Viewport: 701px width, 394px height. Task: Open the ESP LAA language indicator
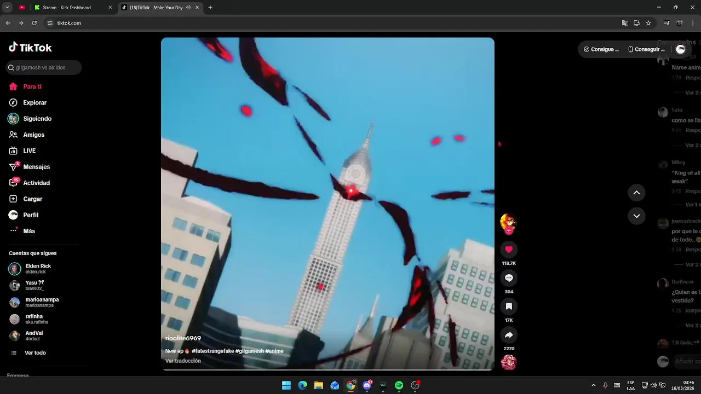(631, 385)
